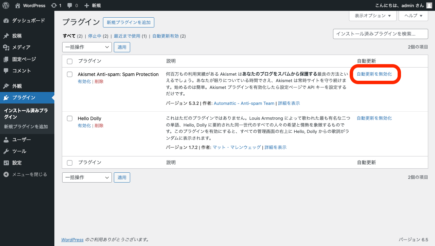Click the installed plugins search field
Screen dimensions: 435x246
[381, 34]
